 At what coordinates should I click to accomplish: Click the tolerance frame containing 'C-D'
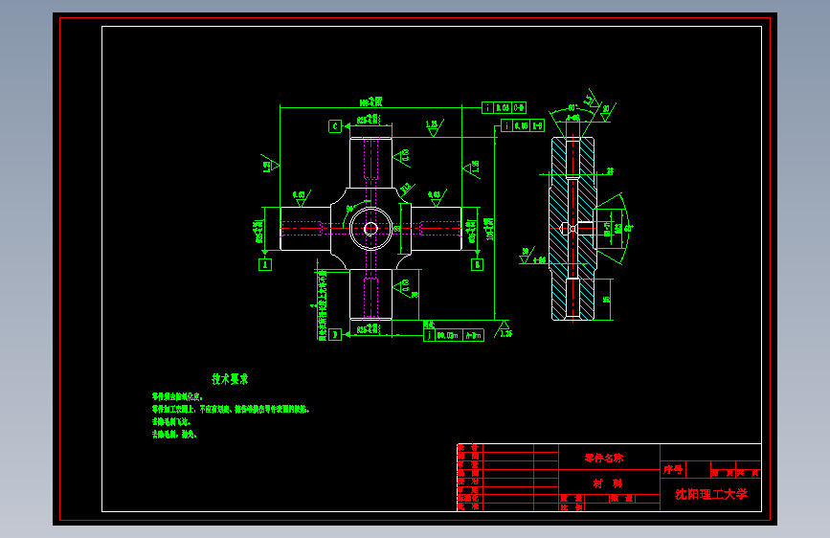[504, 108]
